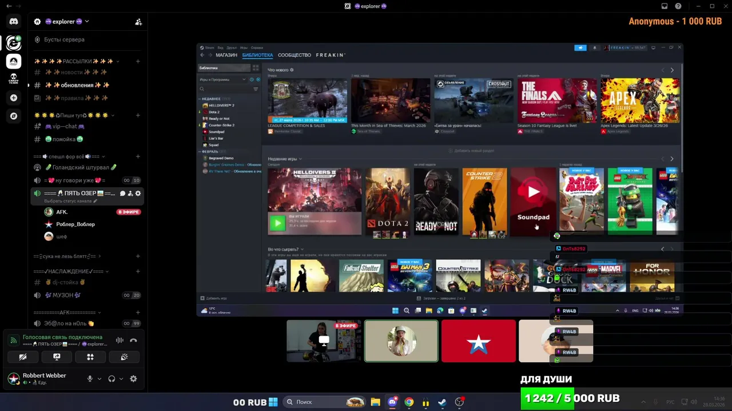Click Steam announcements megaphone button in stream
The image size is (732, 411).
(580, 48)
